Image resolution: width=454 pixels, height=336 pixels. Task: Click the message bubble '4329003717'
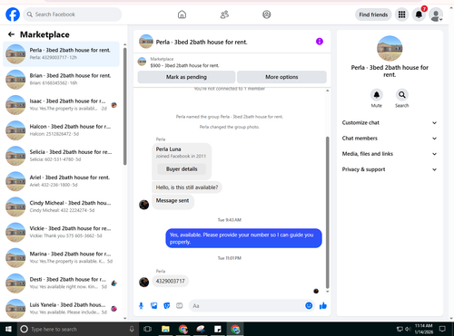click(170, 281)
